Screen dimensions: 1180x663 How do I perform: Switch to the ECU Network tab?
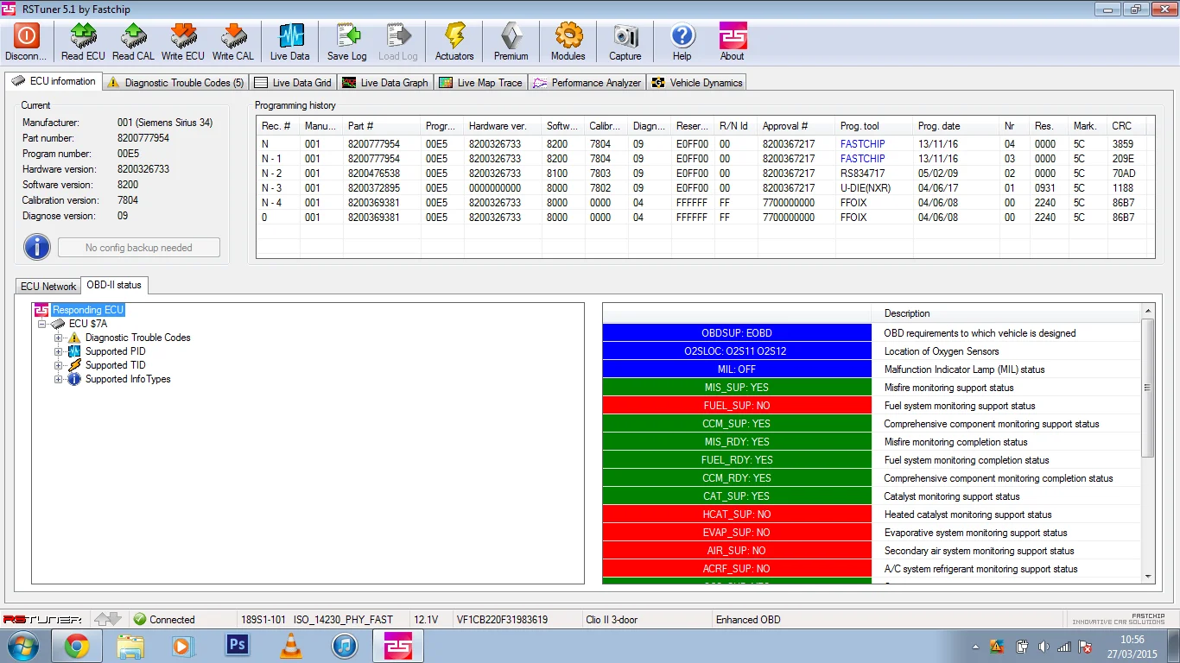(48, 286)
